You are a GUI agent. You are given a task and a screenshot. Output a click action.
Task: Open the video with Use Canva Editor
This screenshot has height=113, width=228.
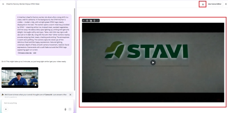(x=215, y=4)
